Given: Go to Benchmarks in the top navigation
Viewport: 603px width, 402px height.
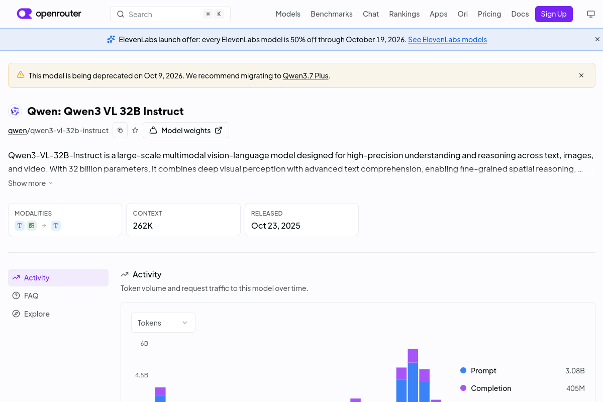Looking at the screenshot, I should [332, 14].
